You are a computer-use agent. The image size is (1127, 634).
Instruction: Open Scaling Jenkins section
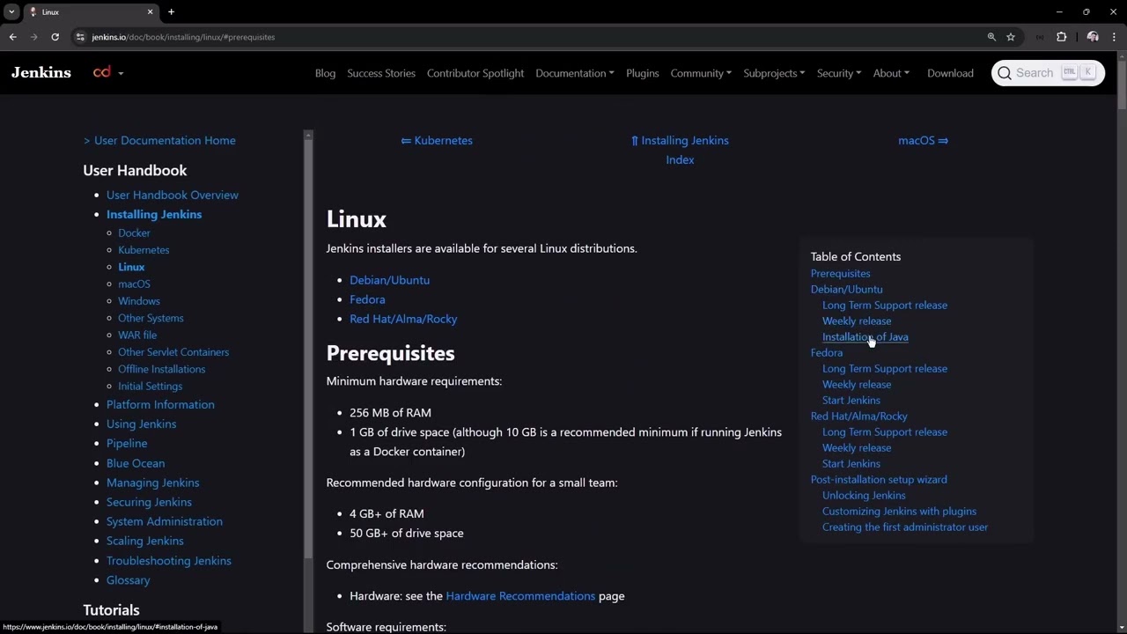coord(145,541)
